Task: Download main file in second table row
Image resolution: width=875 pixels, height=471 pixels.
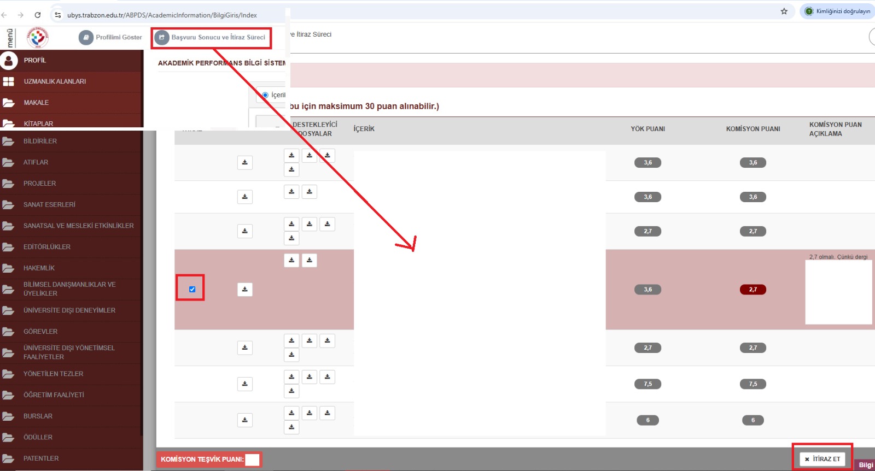Action: click(245, 197)
